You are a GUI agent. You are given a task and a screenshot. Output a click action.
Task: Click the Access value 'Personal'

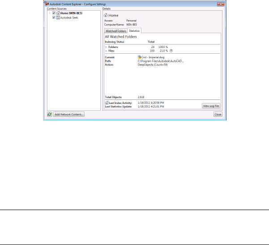click(x=131, y=21)
